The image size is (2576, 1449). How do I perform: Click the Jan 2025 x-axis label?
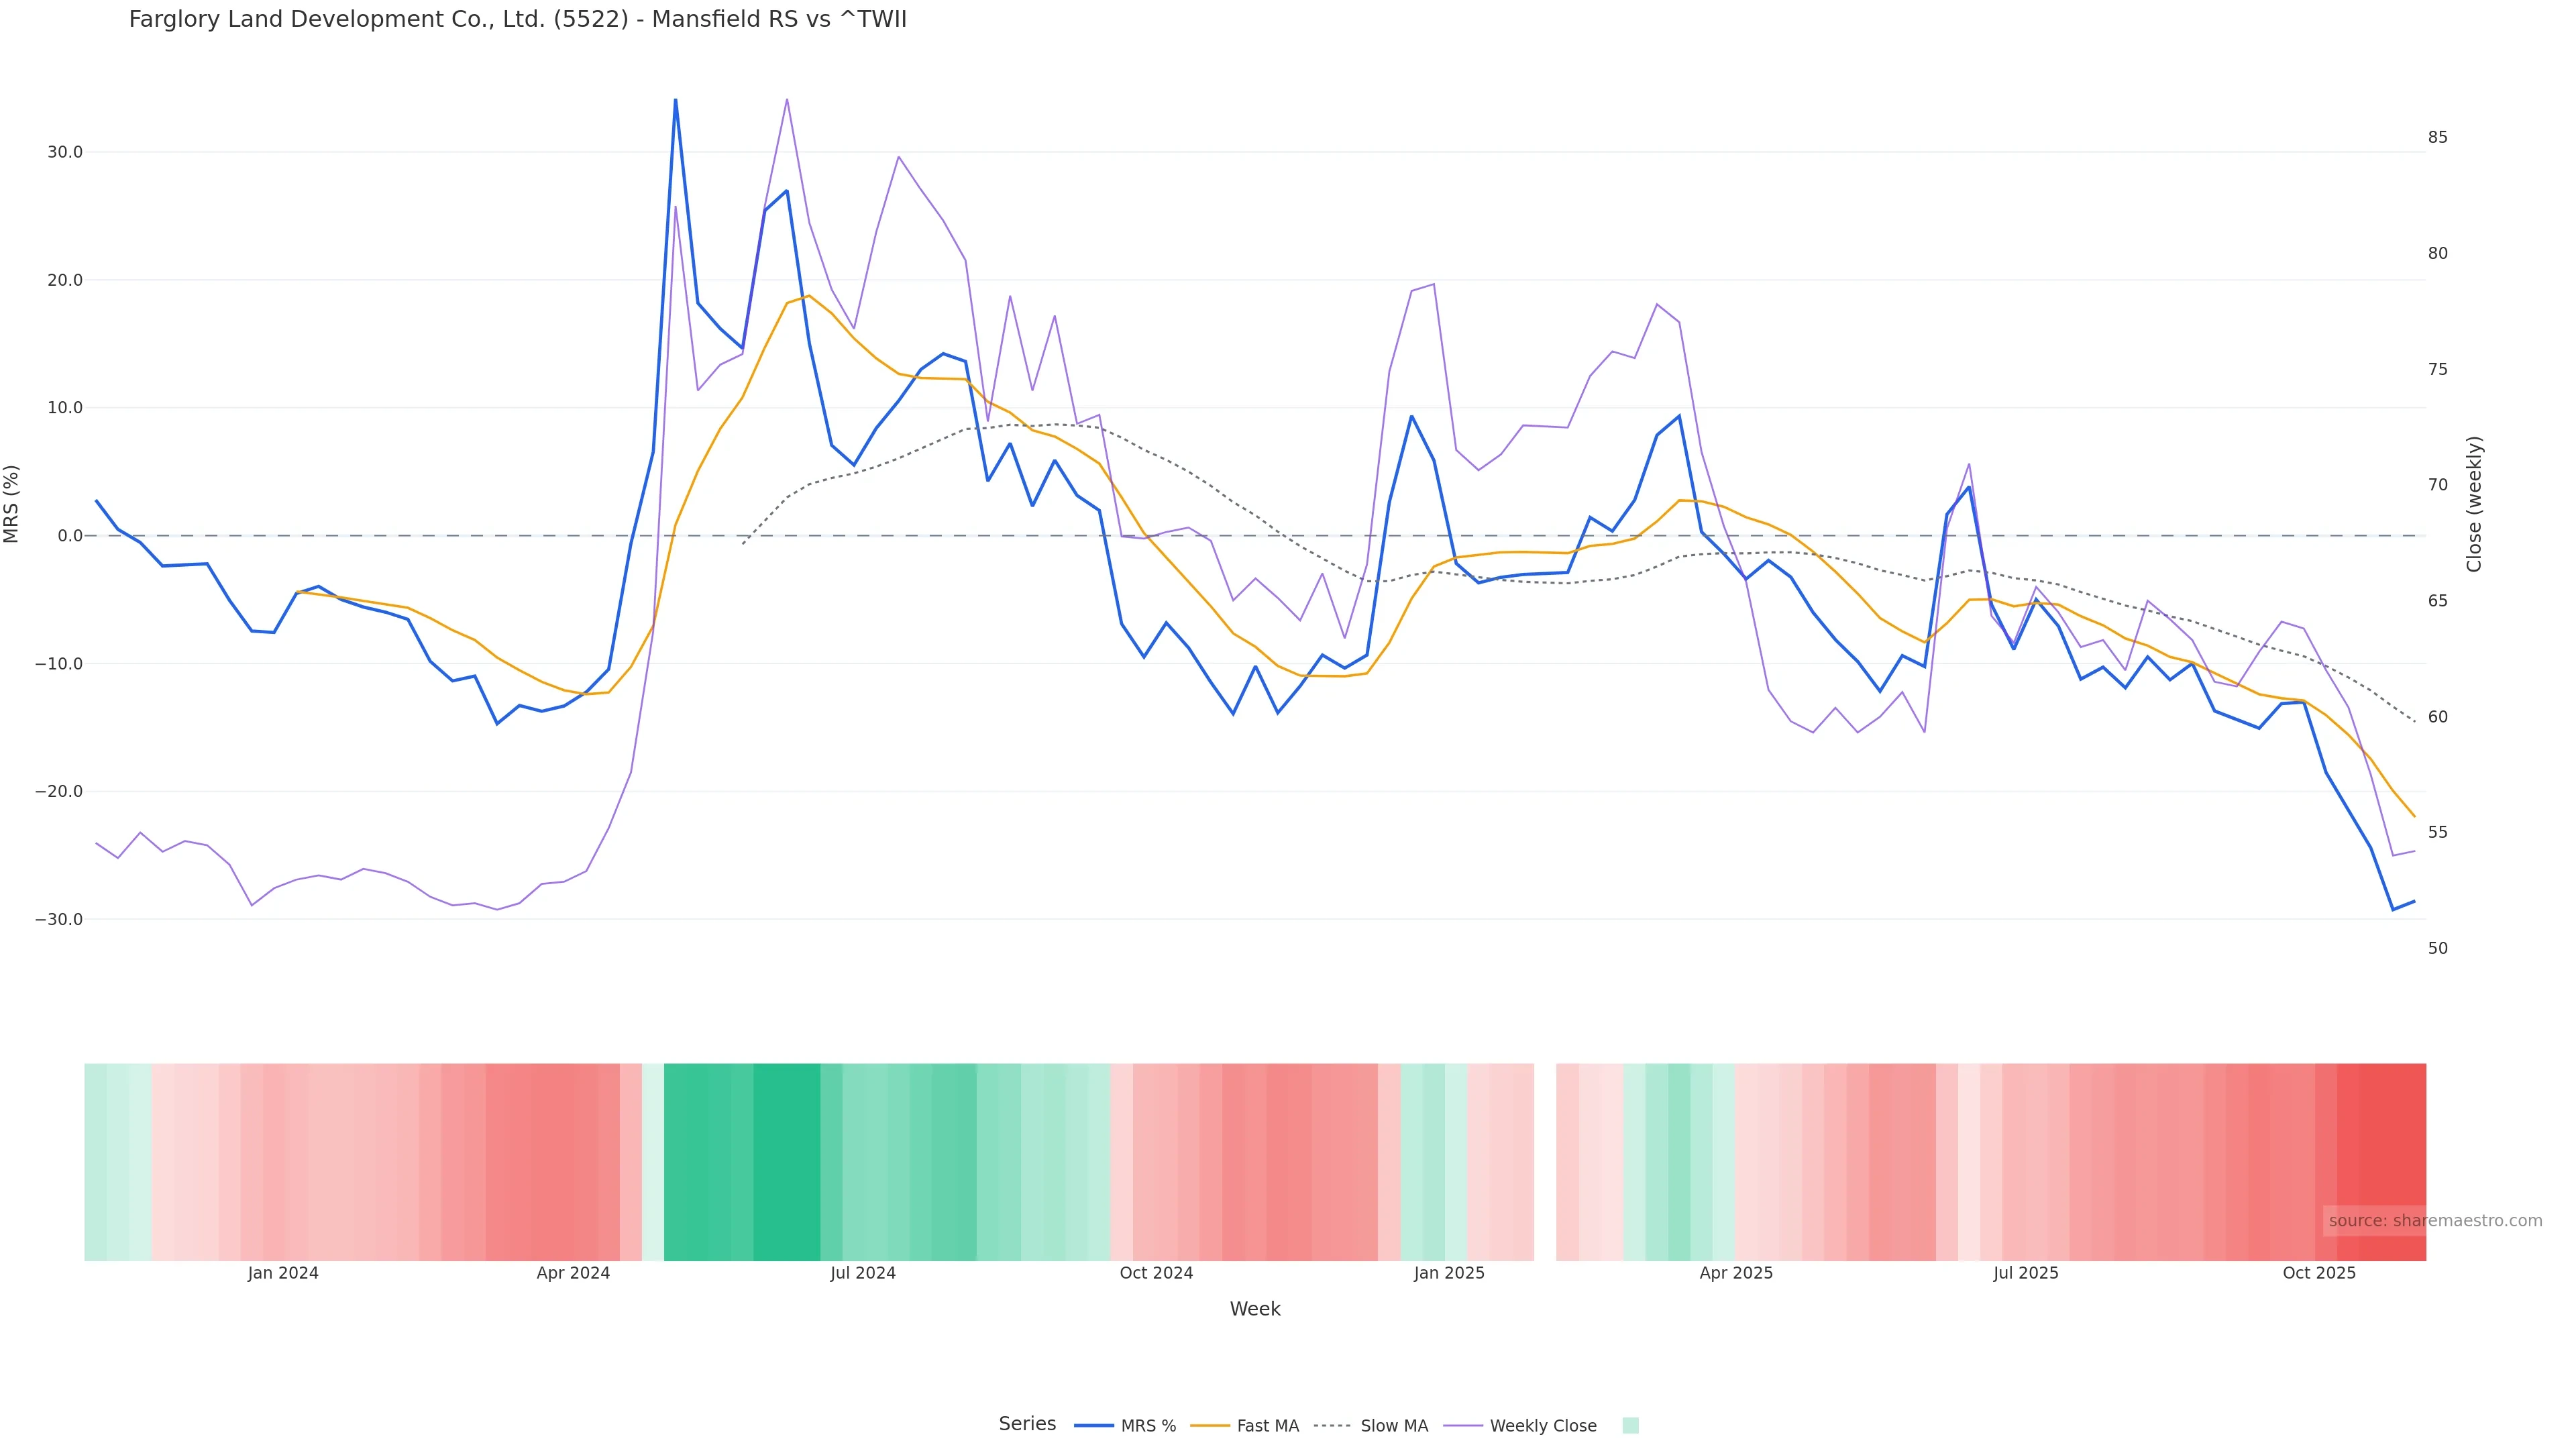pyautogui.click(x=1449, y=1273)
